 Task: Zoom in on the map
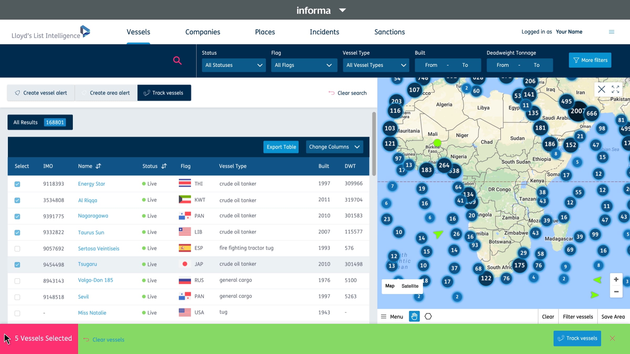coord(616,280)
